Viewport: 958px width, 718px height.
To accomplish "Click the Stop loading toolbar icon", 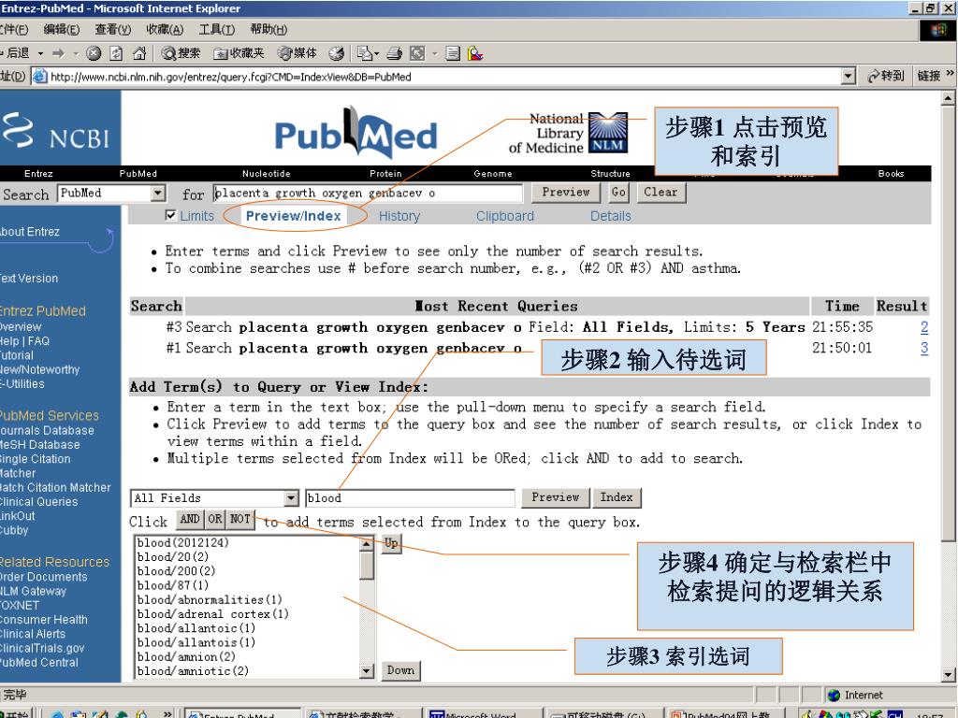I will (x=94, y=53).
